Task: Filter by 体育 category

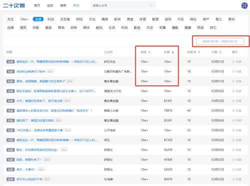Action: (142, 19)
